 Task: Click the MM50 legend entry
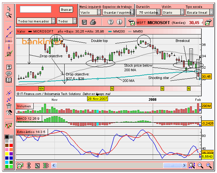coord(135,32)
